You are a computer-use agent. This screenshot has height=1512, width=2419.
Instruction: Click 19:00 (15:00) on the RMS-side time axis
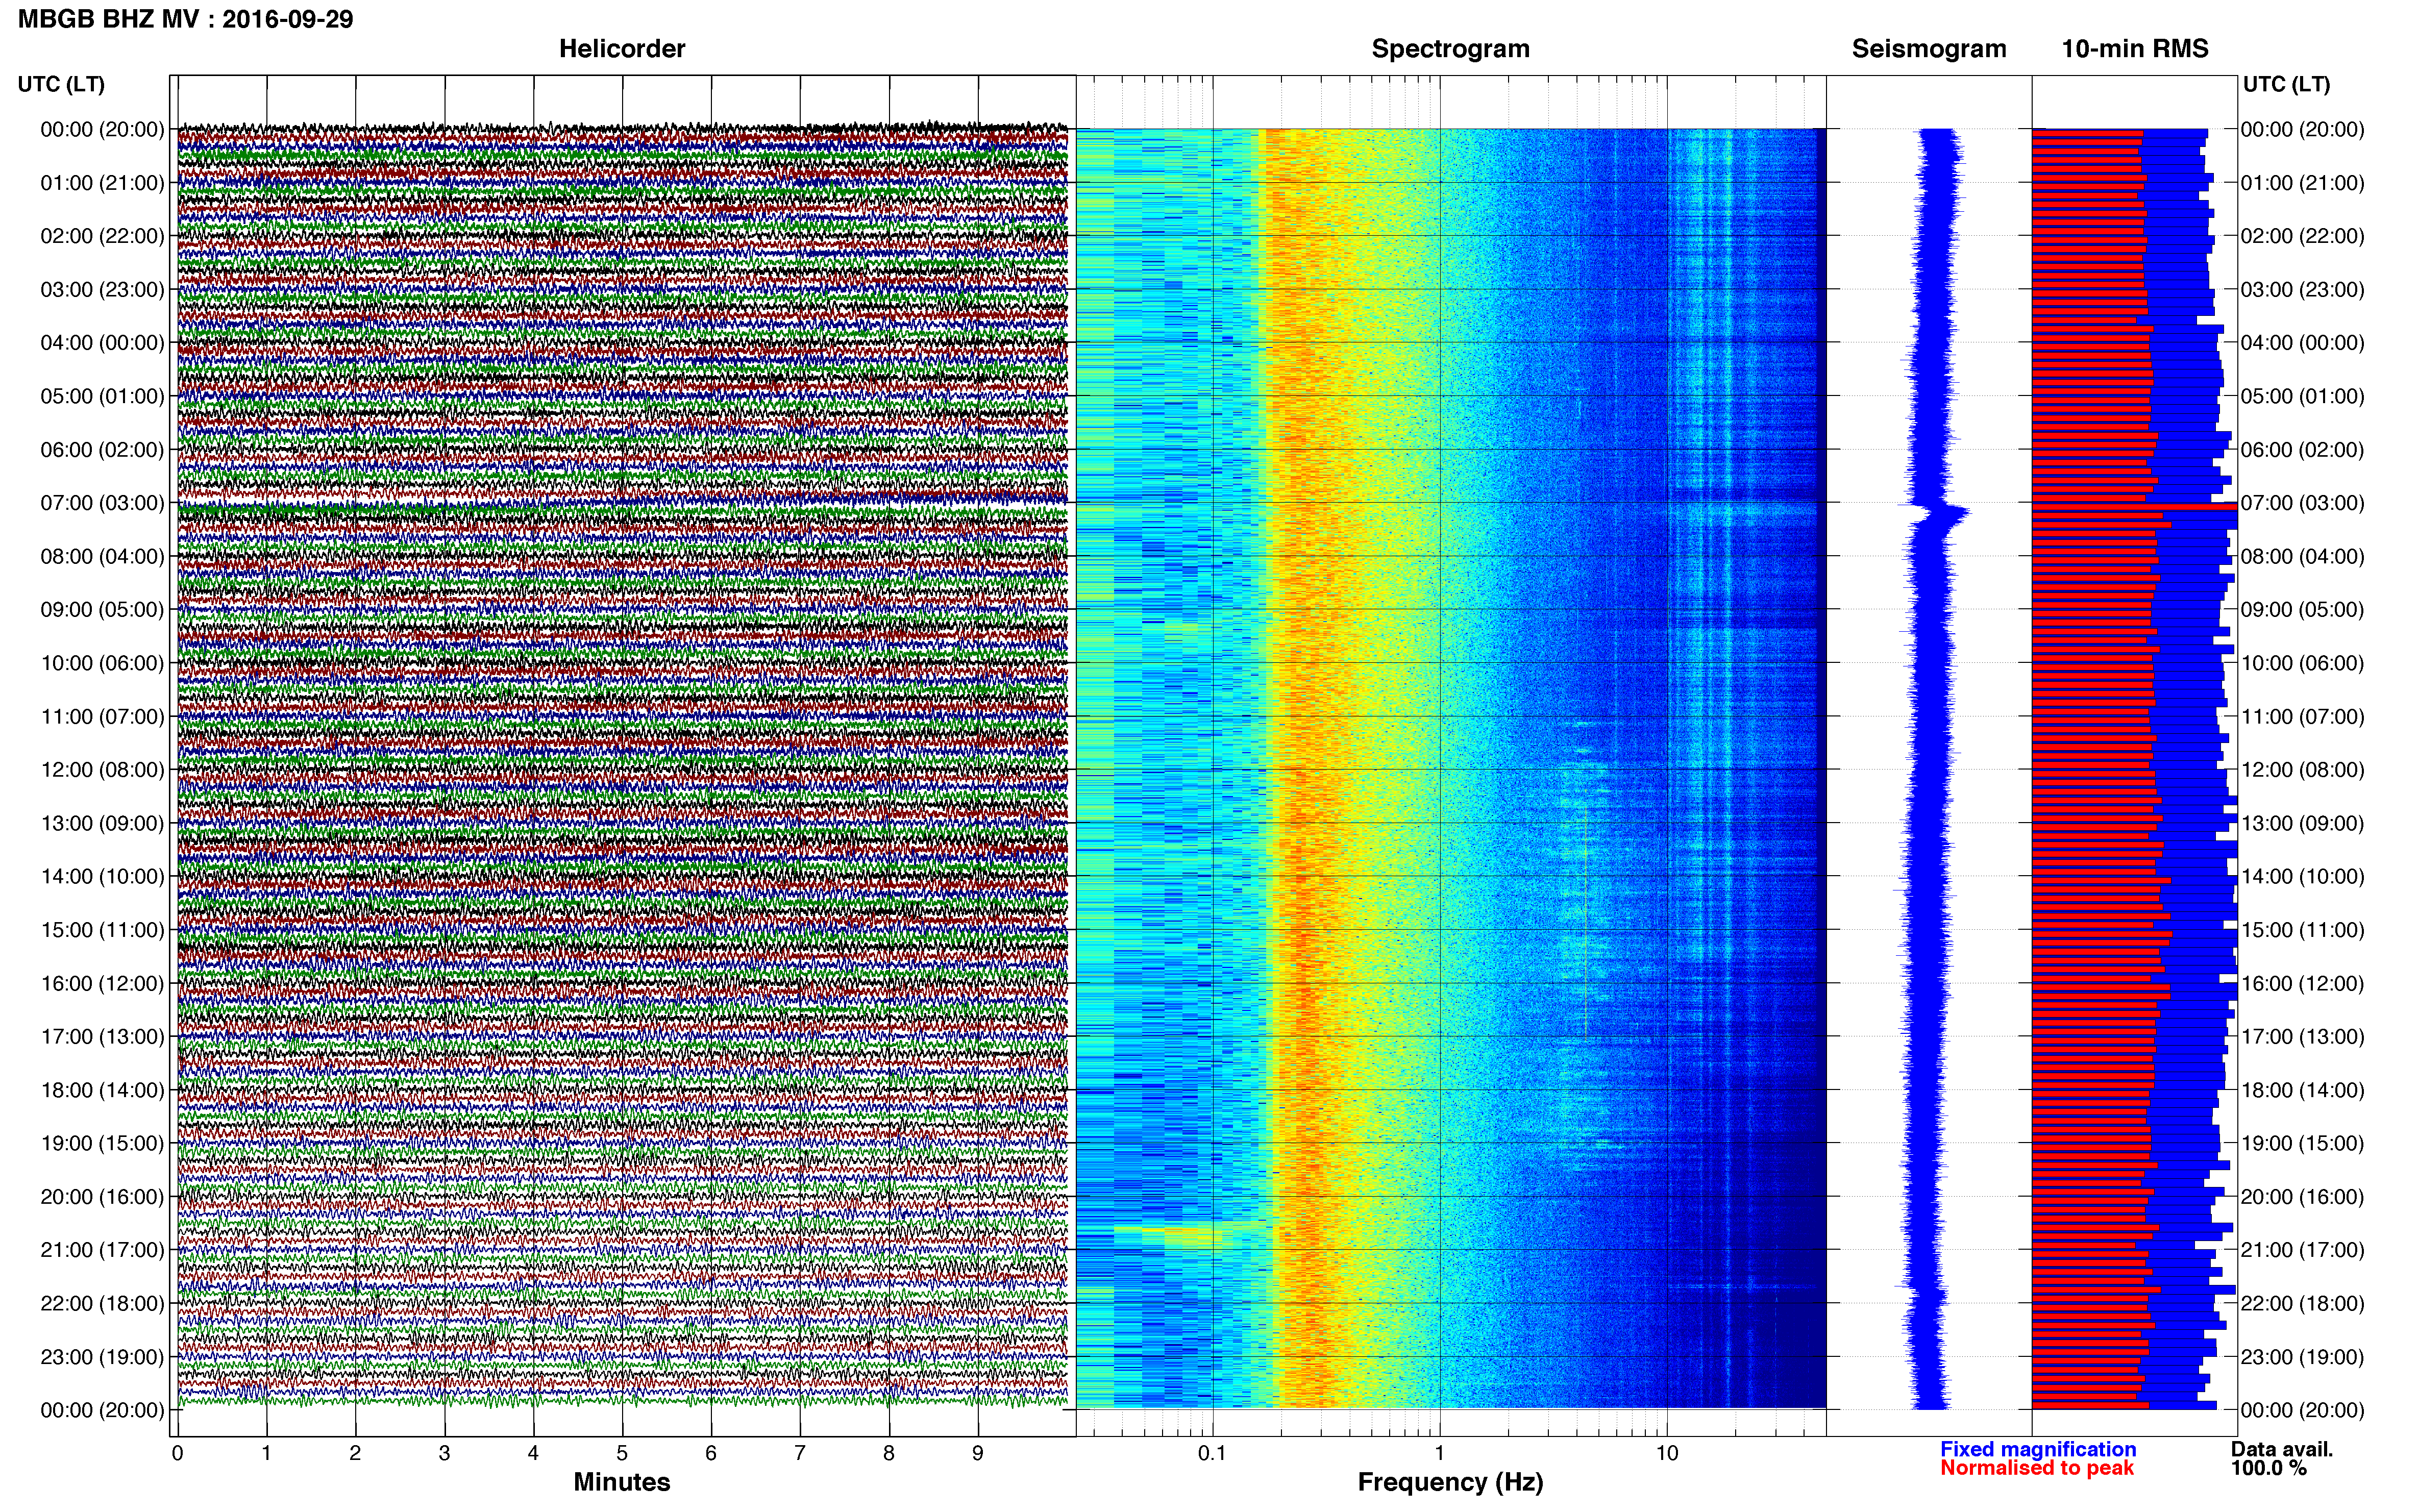pos(2303,1143)
